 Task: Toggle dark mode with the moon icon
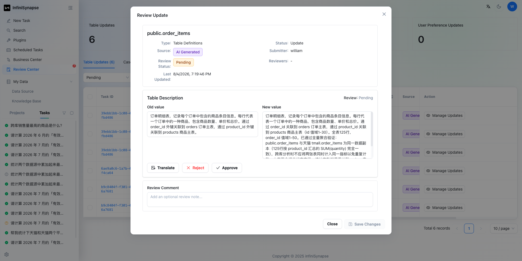(499, 7)
